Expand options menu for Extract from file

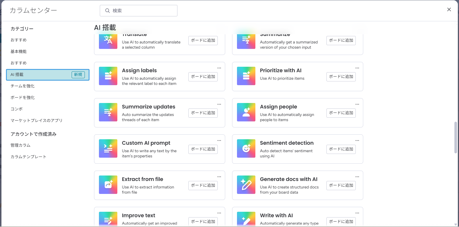[219, 177]
